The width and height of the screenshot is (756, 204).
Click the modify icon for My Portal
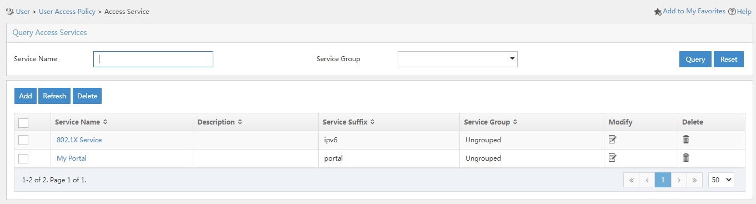pyautogui.click(x=613, y=158)
